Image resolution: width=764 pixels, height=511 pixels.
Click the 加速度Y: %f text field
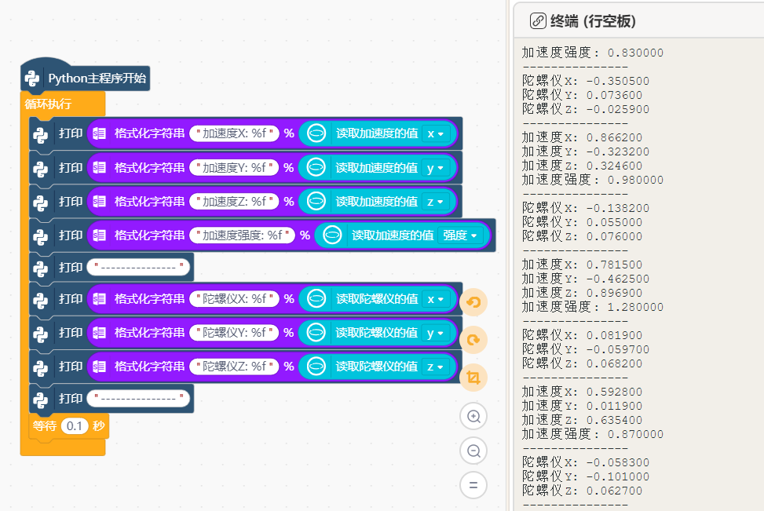(x=234, y=167)
